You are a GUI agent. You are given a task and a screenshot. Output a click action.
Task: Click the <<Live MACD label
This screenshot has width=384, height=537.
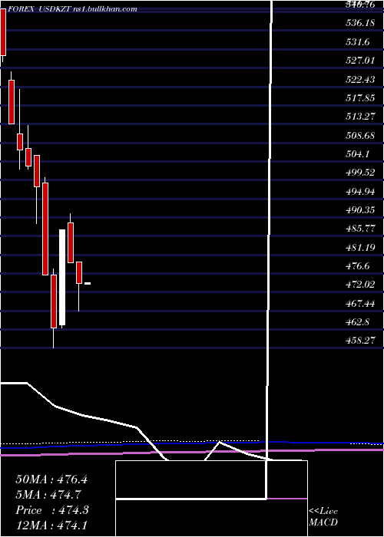tap(323, 517)
